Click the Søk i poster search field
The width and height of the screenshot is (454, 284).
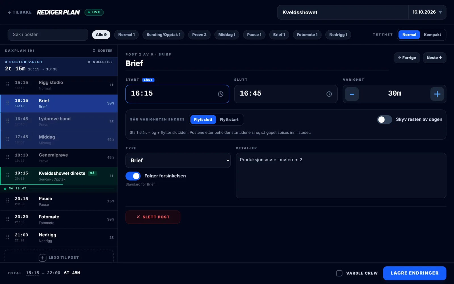(x=48, y=35)
